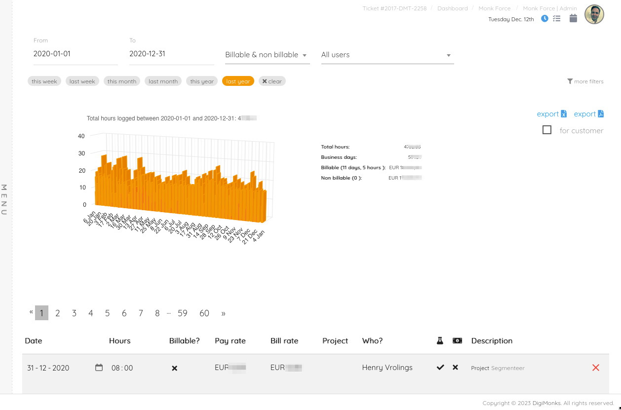
Task: Go to pagination page 7
Action: [x=141, y=313]
